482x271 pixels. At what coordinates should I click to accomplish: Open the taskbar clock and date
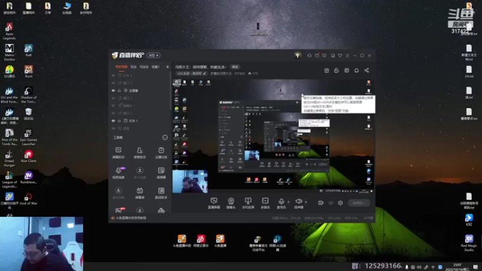point(457,267)
